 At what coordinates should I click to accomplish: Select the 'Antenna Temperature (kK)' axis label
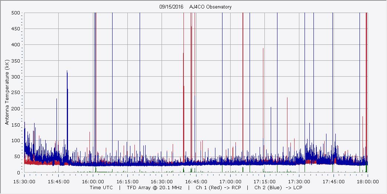point(7,92)
